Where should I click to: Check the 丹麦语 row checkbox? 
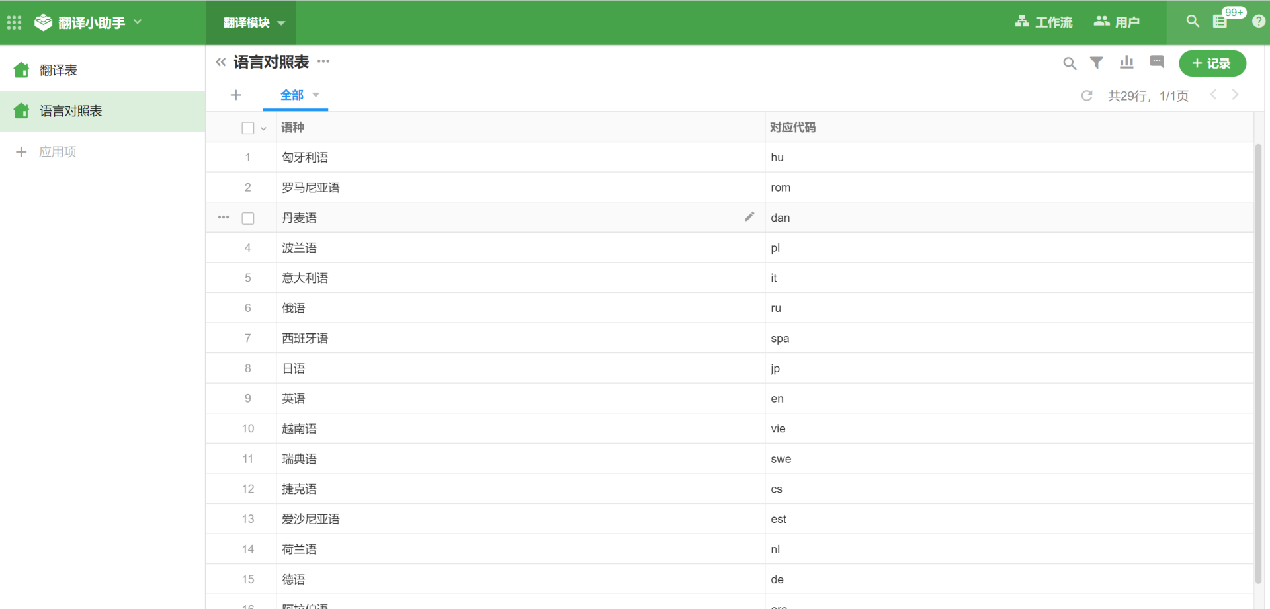tap(248, 218)
